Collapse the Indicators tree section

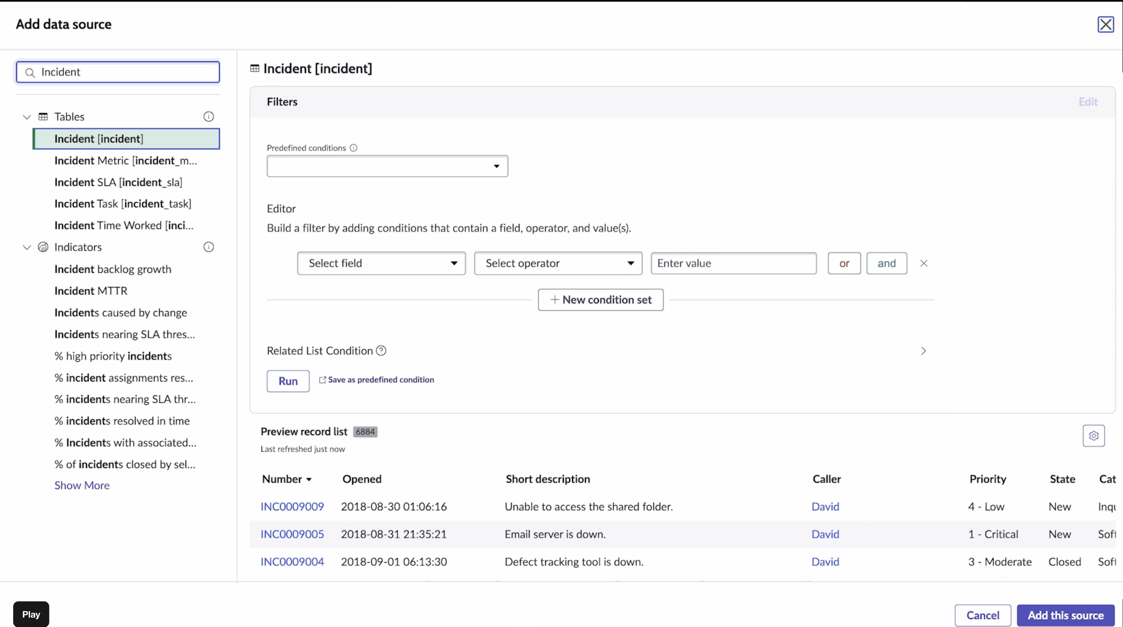[27, 247]
